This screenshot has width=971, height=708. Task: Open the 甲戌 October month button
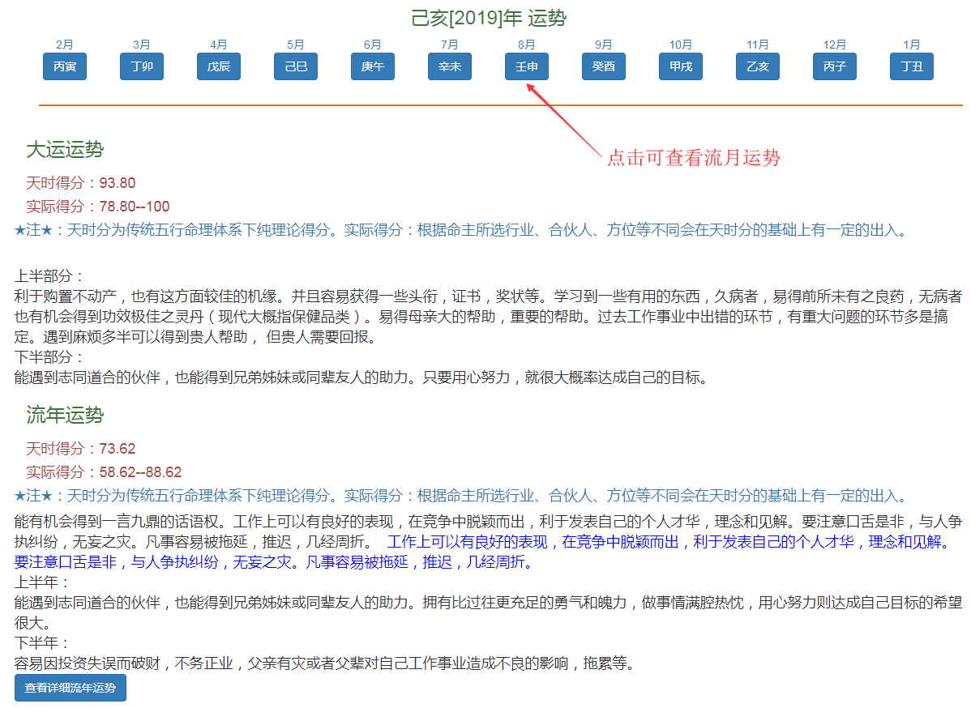click(681, 66)
